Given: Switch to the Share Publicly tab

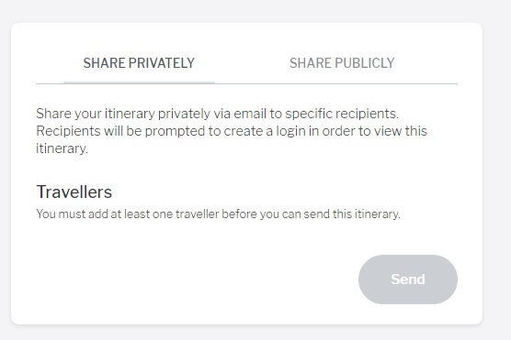Looking at the screenshot, I should (x=342, y=63).
